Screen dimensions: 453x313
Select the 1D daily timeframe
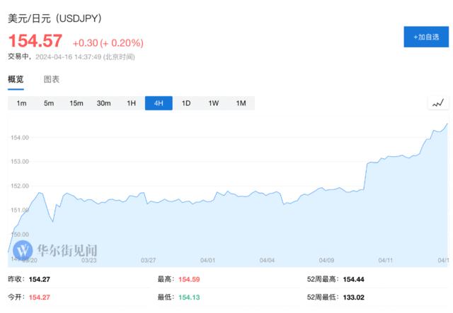tap(186, 103)
